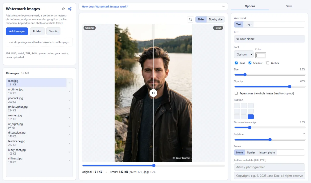Viewport: 311px width, 183px height.
Task: Check Repeat over the whole image
Action: point(236,93)
